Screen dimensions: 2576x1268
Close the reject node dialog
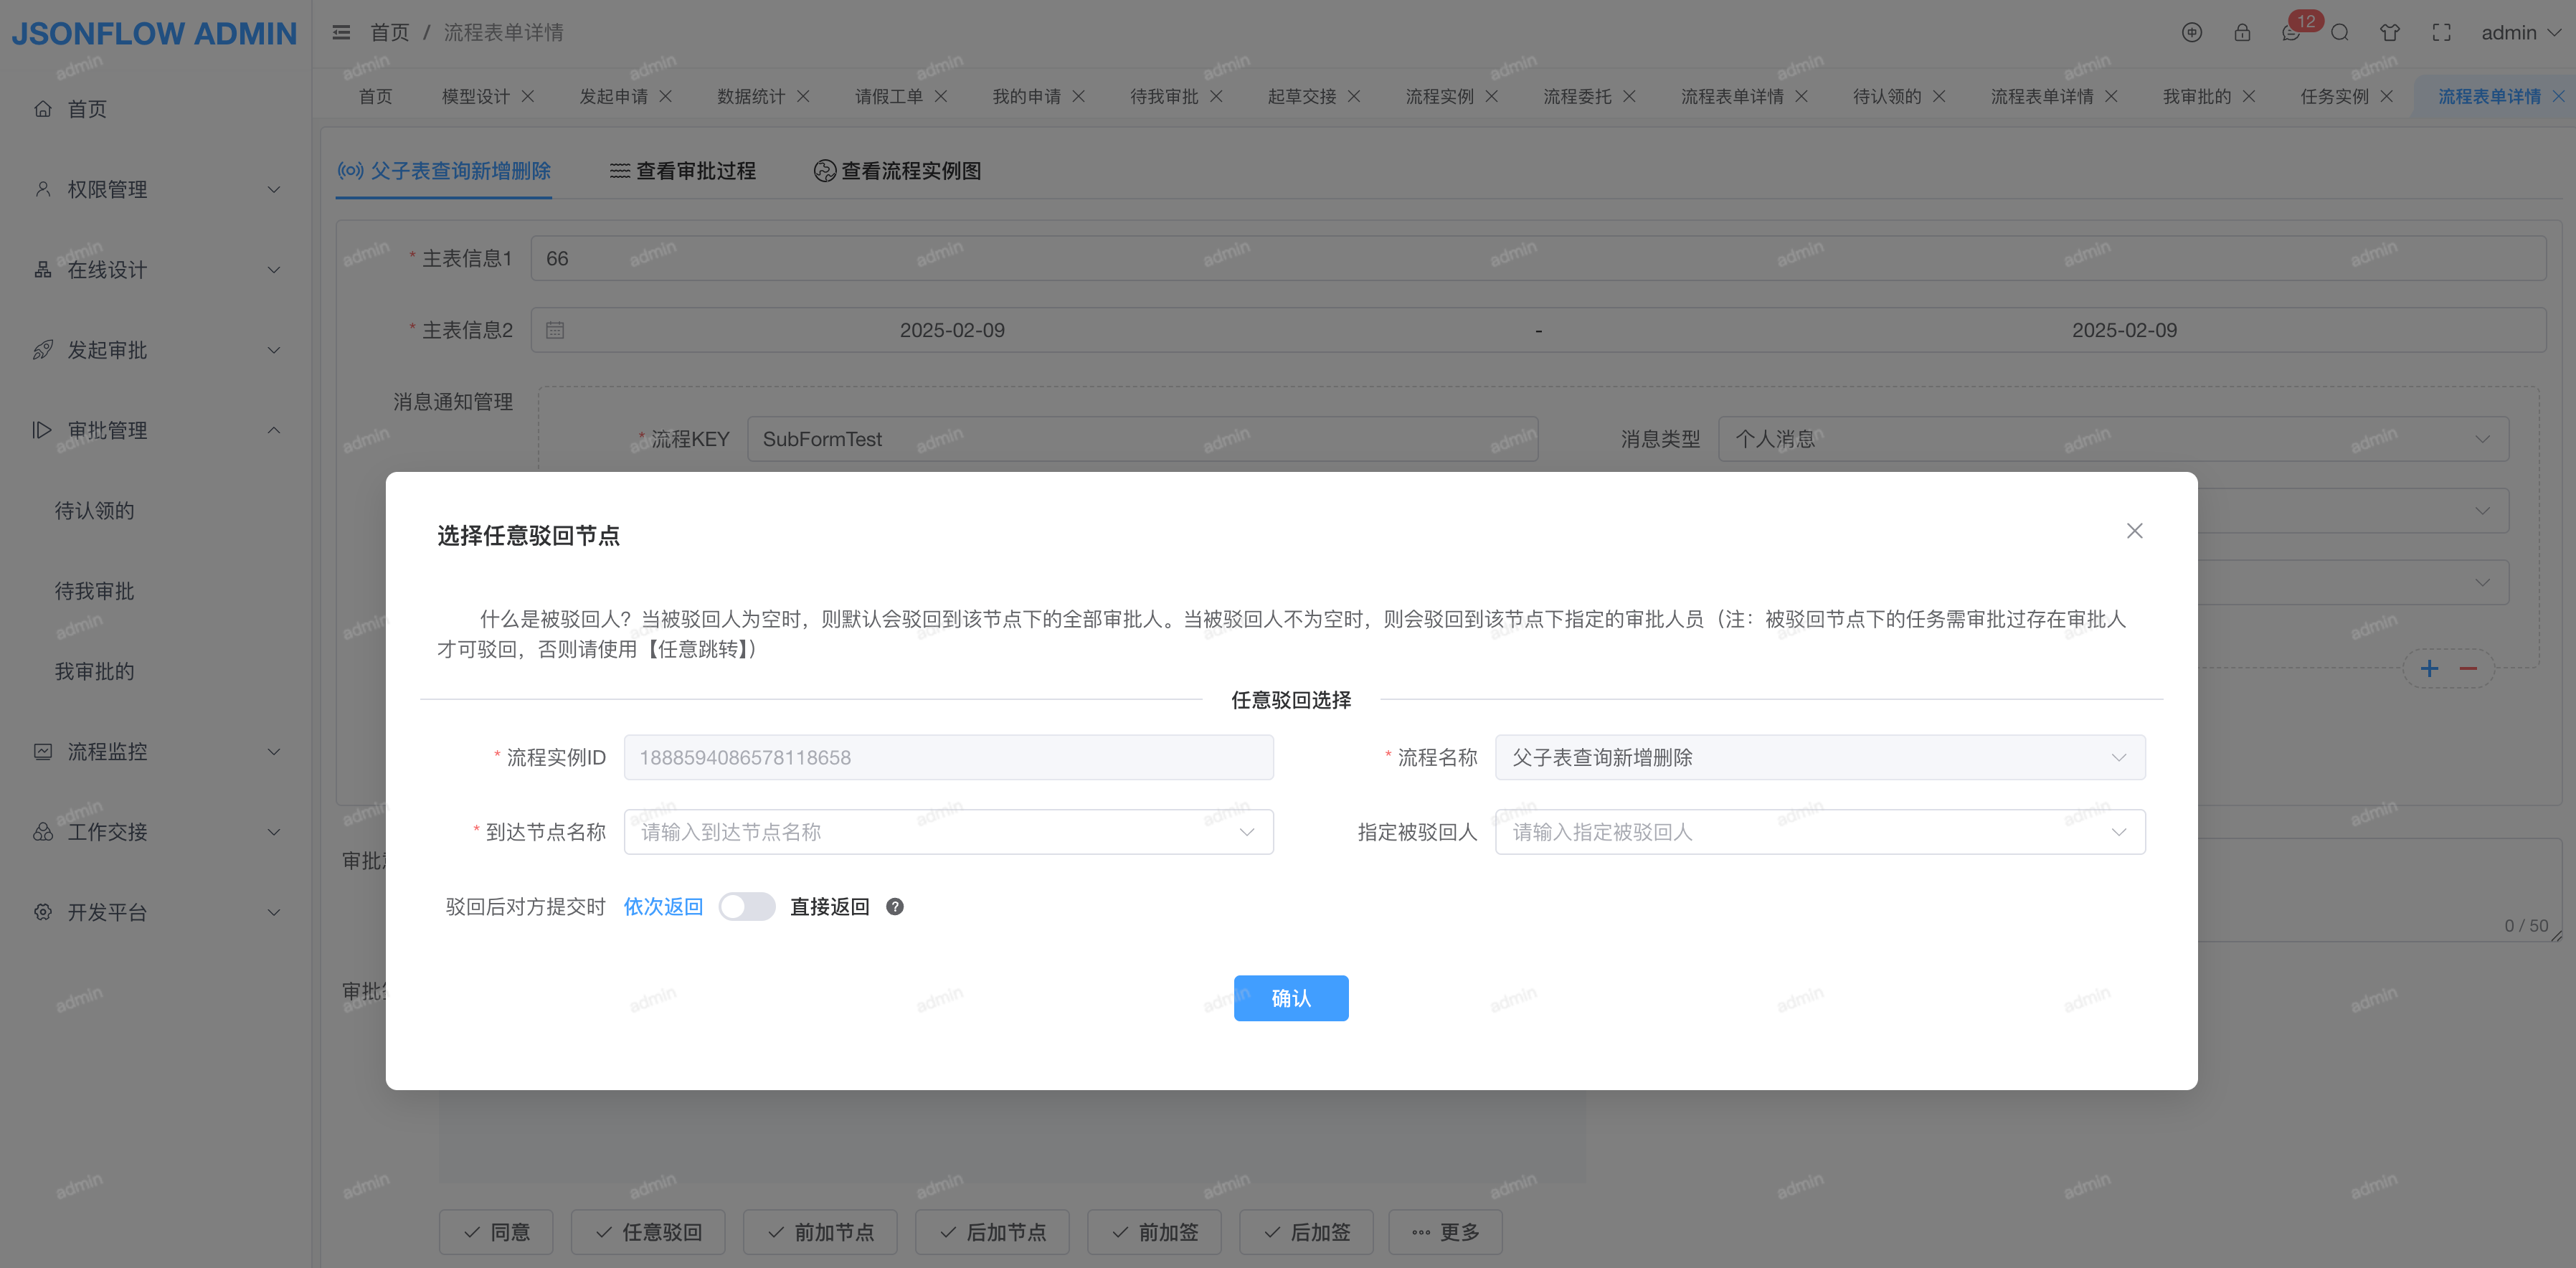pos(2134,531)
